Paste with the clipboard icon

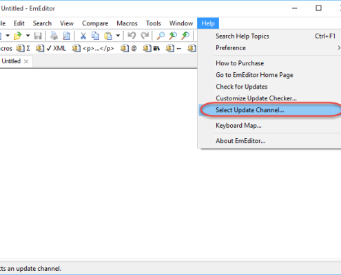coord(108,36)
